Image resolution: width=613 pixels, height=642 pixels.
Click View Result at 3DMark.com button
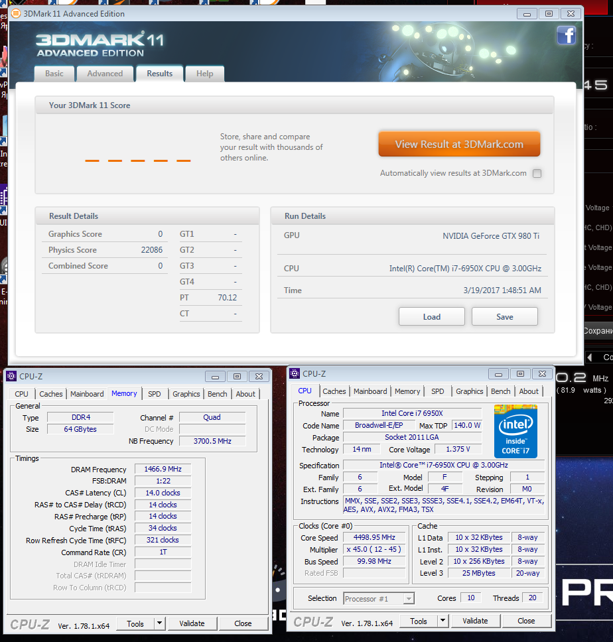pos(459,144)
